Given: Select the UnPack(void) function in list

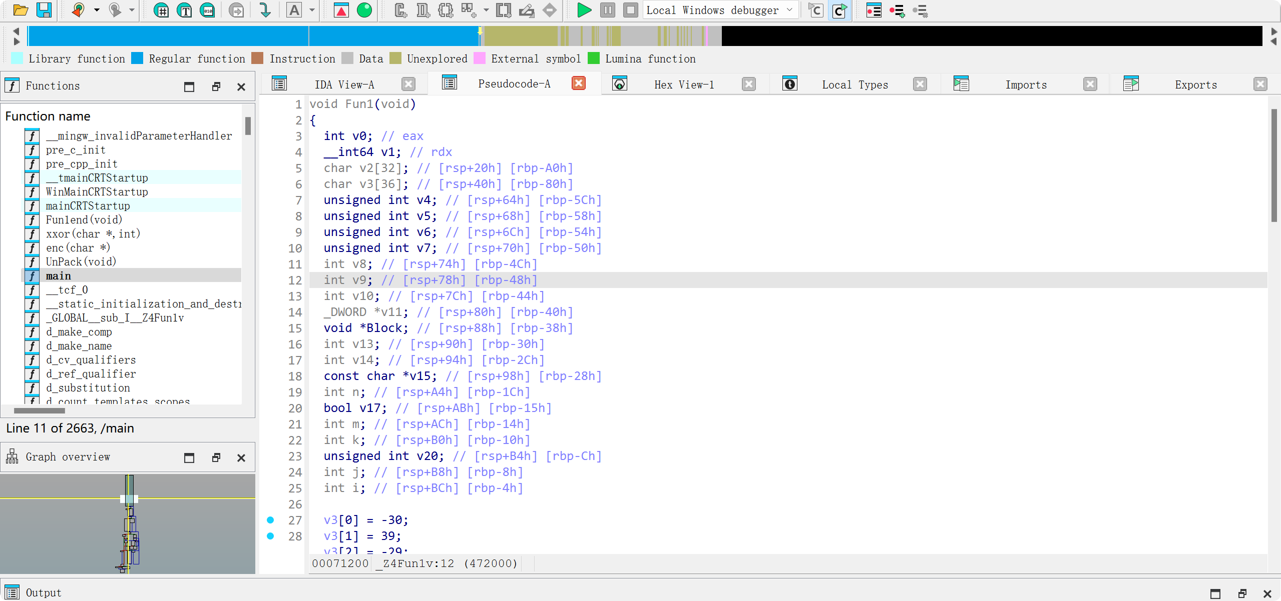Looking at the screenshot, I should [81, 261].
